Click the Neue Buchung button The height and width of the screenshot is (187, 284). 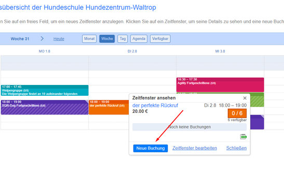tap(151, 148)
